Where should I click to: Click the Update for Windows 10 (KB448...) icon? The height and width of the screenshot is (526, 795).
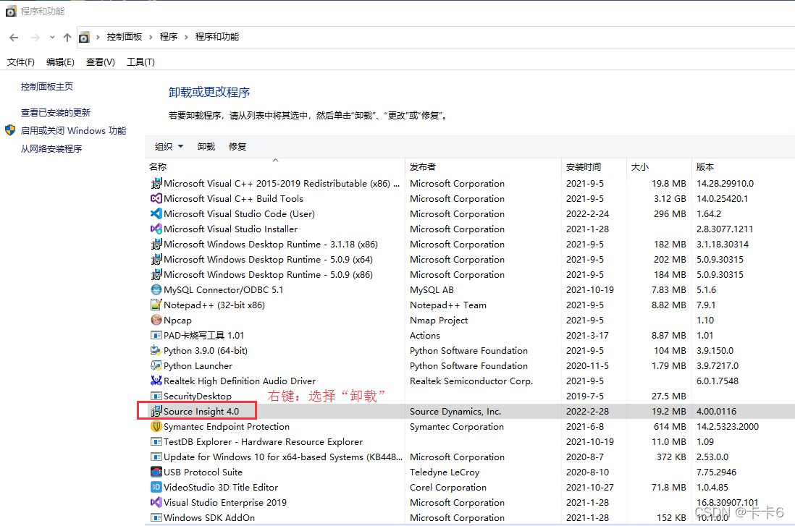click(x=156, y=457)
